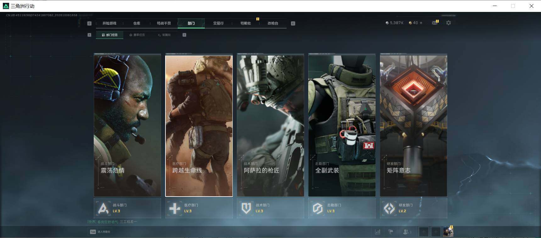Click the 研发部门 LV.2 level panel

click(x=414, y=208)
